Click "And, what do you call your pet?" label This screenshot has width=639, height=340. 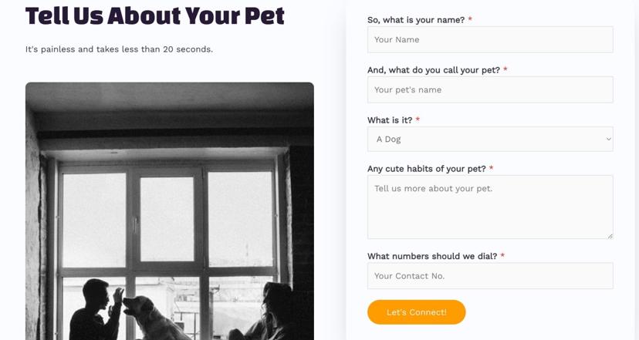434,70
